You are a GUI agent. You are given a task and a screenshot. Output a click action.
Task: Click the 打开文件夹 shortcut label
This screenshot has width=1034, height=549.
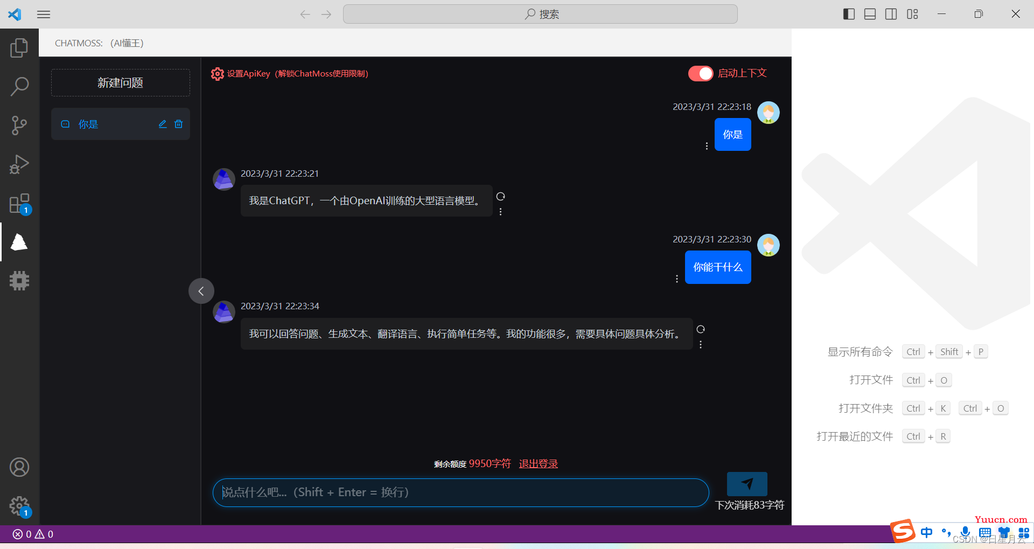click(x=866, y=408)
